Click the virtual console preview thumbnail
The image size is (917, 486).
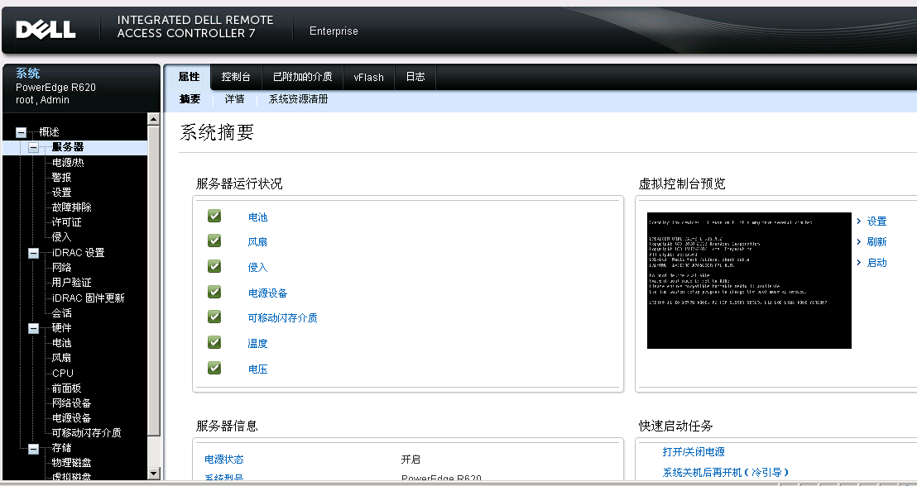pyautogui.click(x=749, y=280)
